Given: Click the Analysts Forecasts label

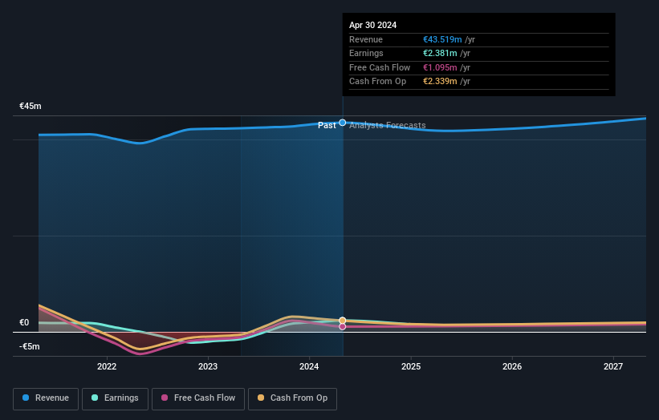Looking at the screenshot, I should 388,125.
